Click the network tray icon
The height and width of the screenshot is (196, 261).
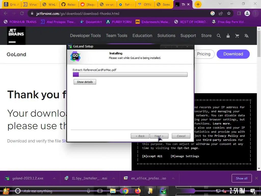pos(218,191)
